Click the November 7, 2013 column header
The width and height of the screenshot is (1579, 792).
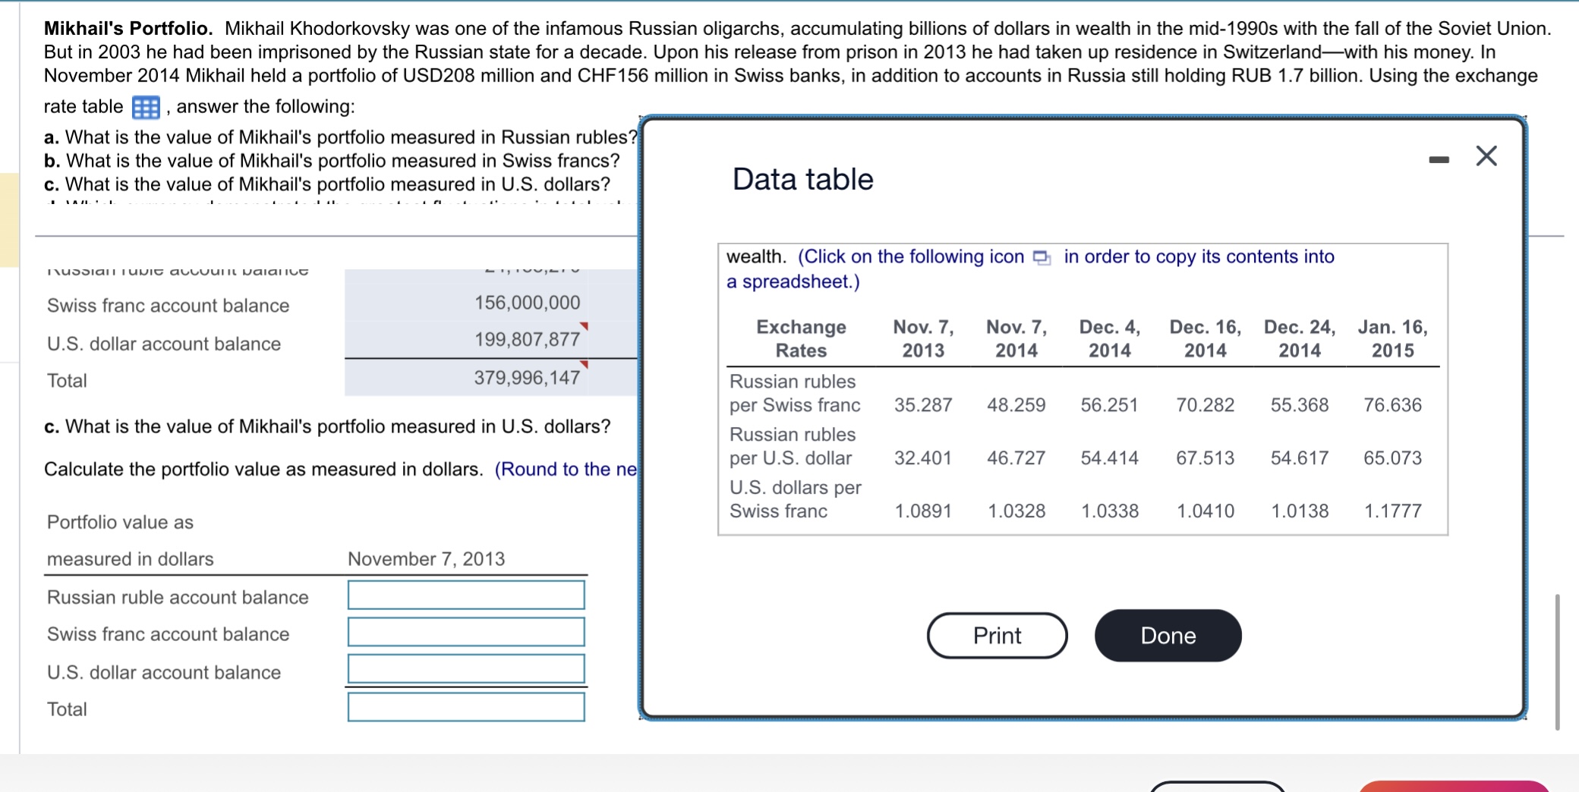tap(425, 559)
